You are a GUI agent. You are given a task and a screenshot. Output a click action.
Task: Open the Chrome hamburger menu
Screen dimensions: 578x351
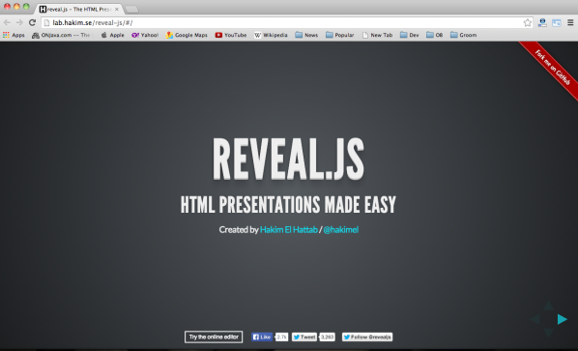point(570,23)
